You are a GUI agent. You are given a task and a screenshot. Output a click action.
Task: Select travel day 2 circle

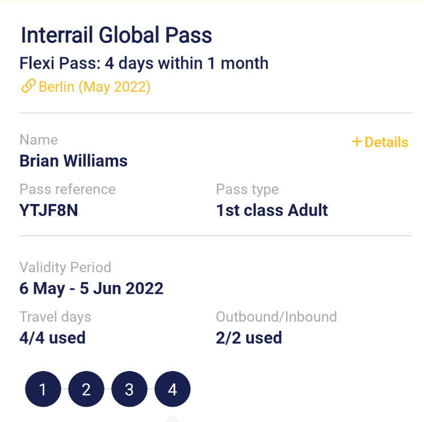pyautogui.click(x=86, y=390)
